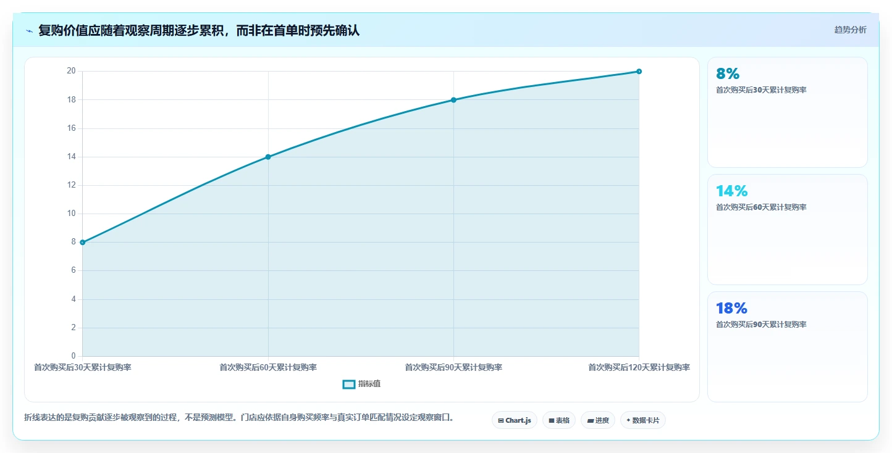Image resolution: width=892 pixels, height=453 pixels.
Task: Click the 趋势分析 label in the header
Action: (850, 30)
